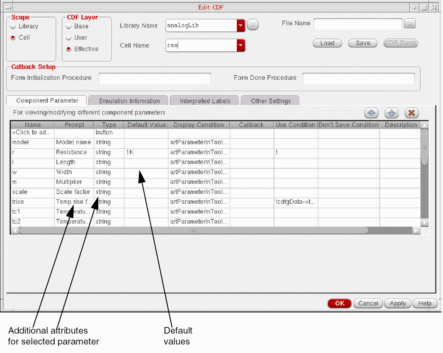Confirm with the red OK button
The width and height of the screenshot is (443, 353).
[x=339, y=303]
